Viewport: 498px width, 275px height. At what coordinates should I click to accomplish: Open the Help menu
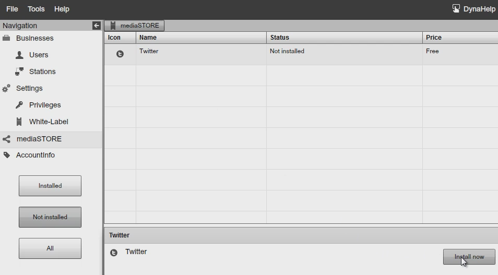[62, 9]
